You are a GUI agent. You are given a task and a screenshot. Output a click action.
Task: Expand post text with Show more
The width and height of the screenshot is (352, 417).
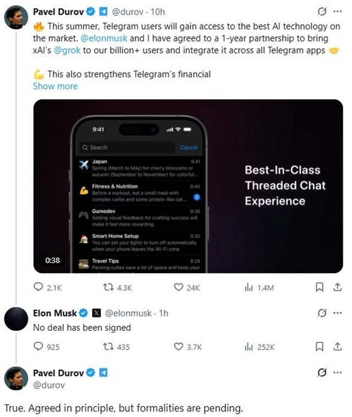(55, 86)
